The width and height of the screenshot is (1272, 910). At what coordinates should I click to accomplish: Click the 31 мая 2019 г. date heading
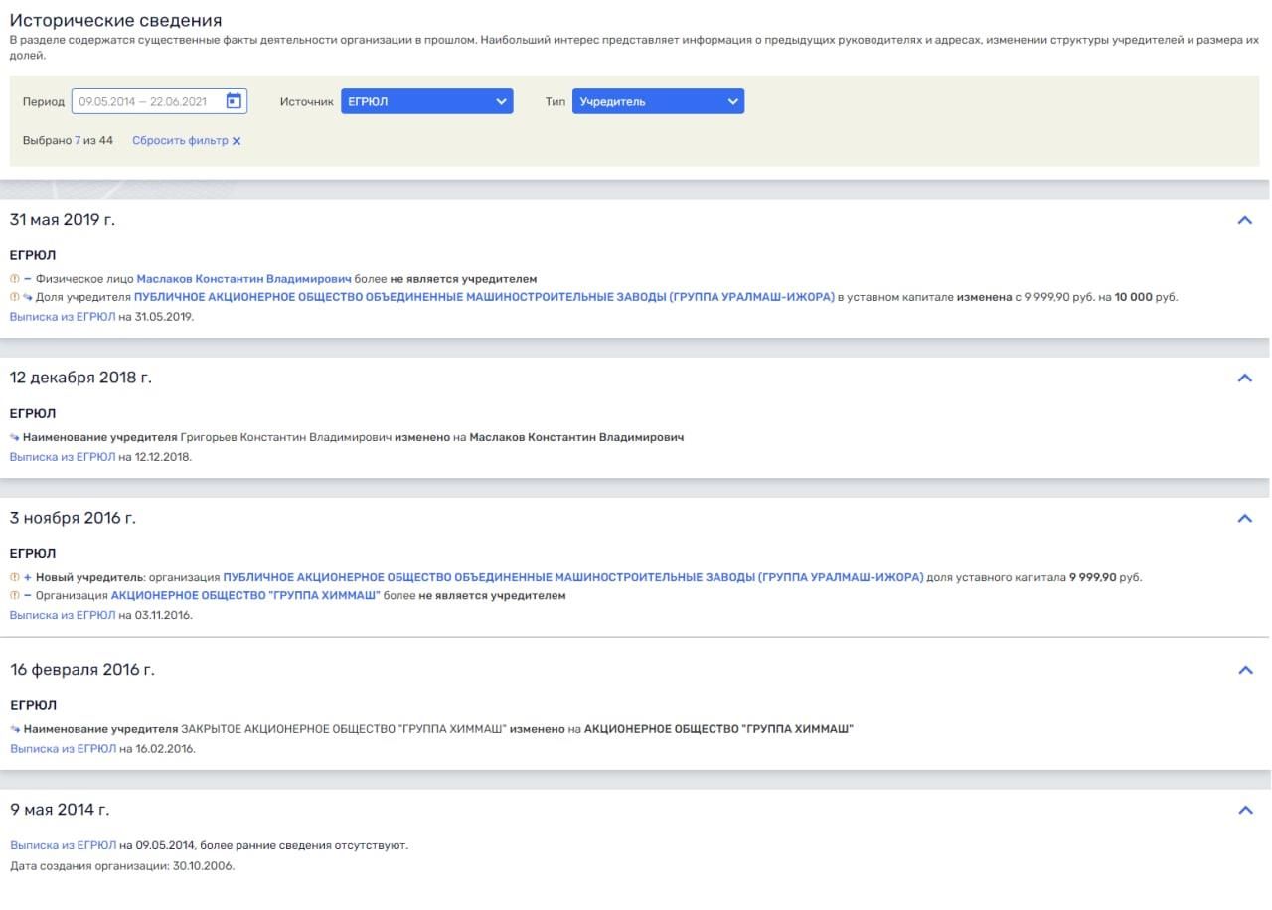pyautogui.click(x=63, y=220)
